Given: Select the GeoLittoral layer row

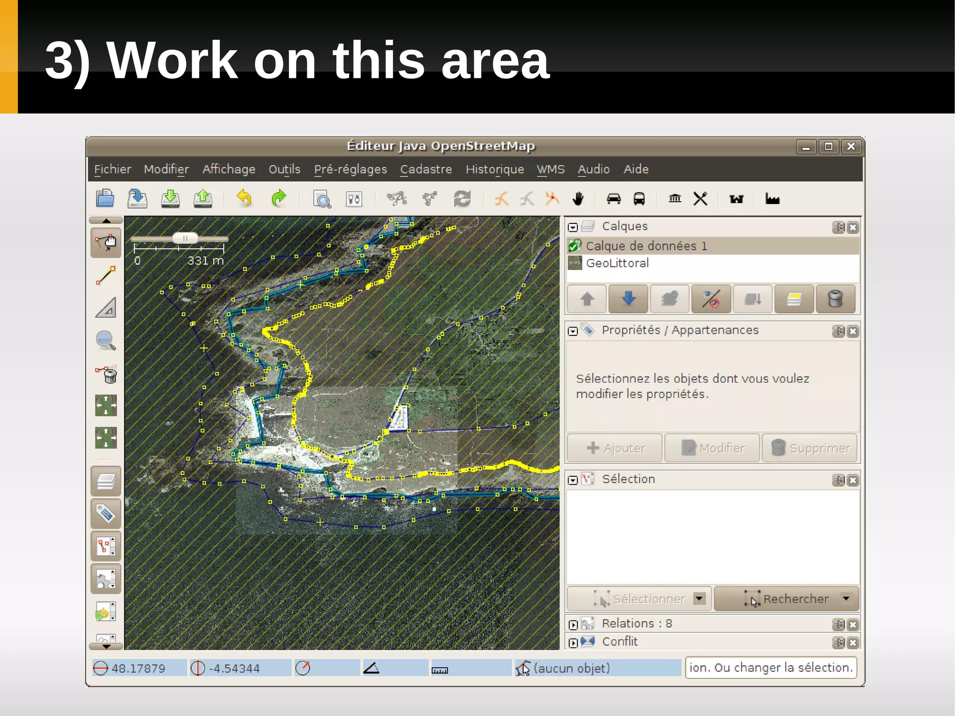Looking at the screenshot, I should pos(713,263).
